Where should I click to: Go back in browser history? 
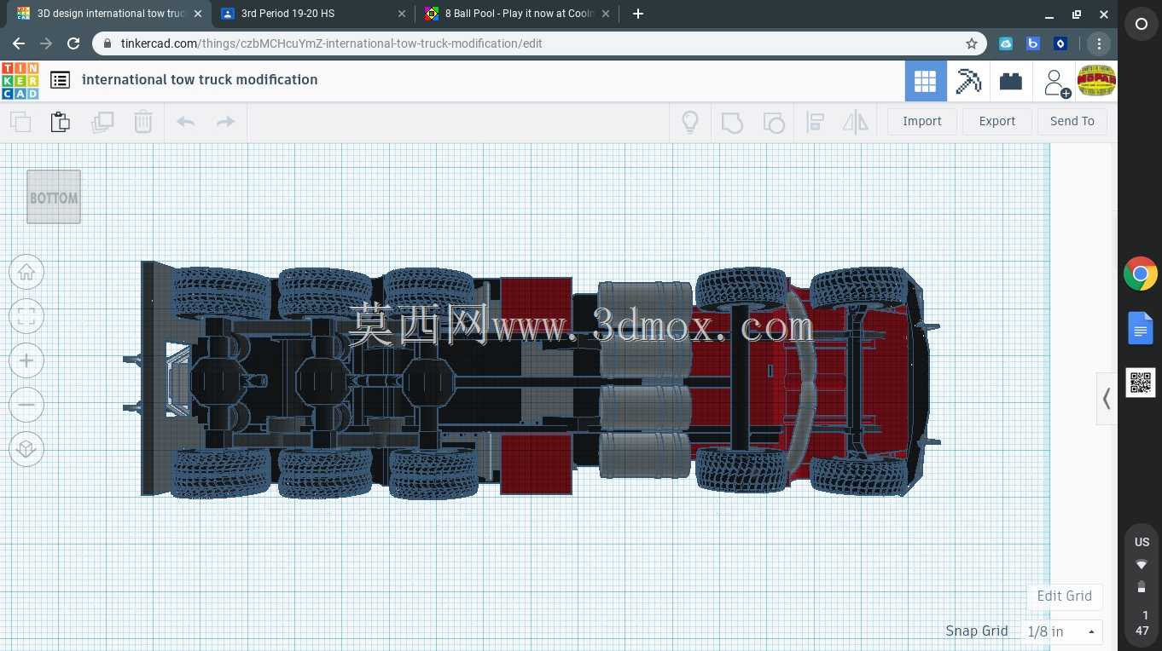[x=19, y=43]
